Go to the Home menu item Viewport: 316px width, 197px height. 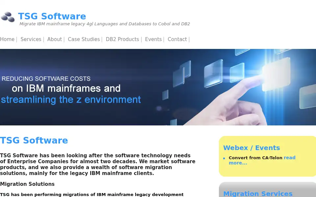coord(7,39)
